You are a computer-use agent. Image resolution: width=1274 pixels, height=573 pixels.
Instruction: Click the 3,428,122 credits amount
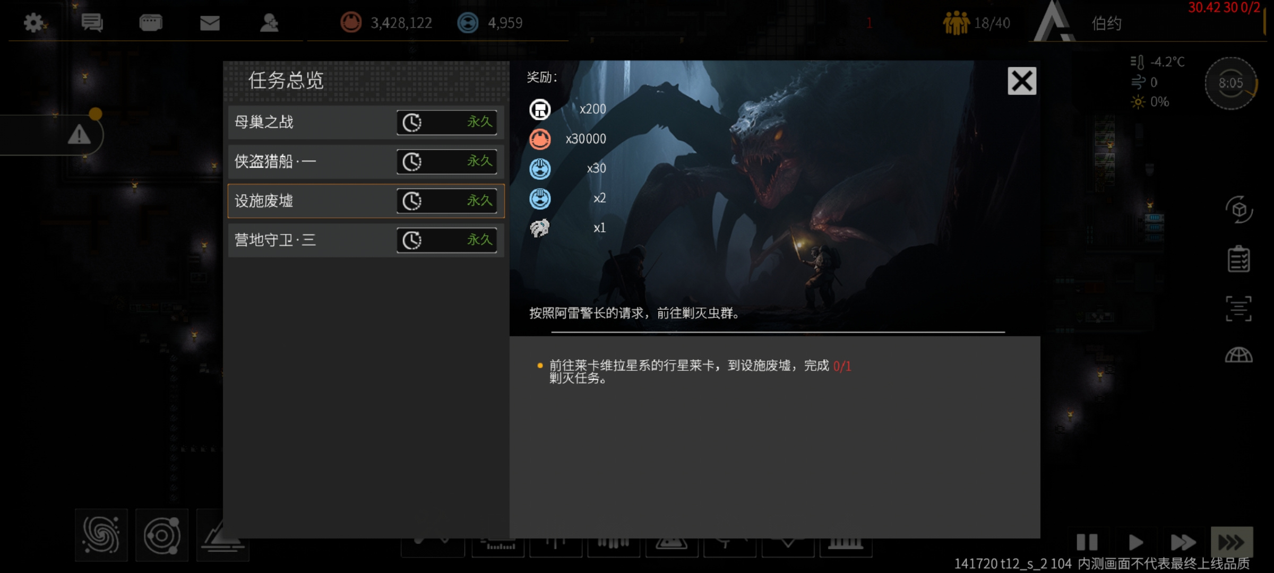coord(401,23)
